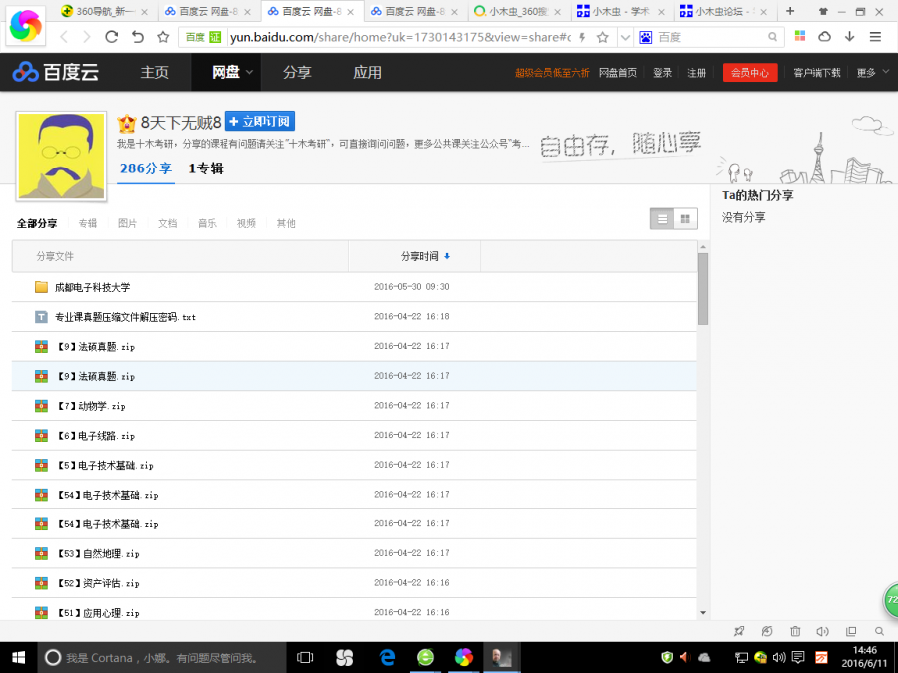This screenshot has width=898, height=673.
Task: Click the 客户端下载 link
Action: [x=816, y=73]
